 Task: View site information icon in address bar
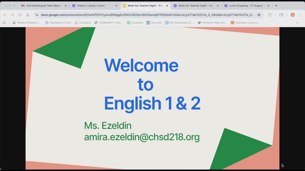click(x=37, y=15)
